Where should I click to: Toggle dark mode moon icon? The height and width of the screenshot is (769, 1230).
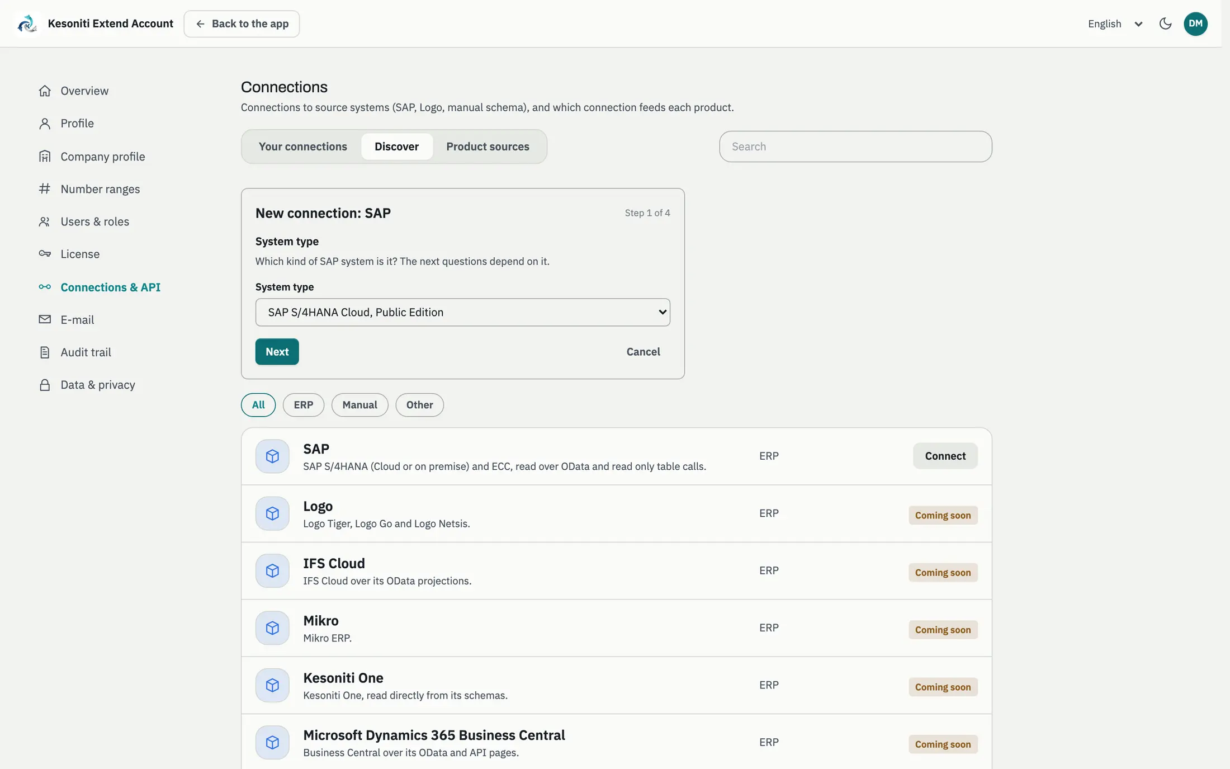(1165, 23)
